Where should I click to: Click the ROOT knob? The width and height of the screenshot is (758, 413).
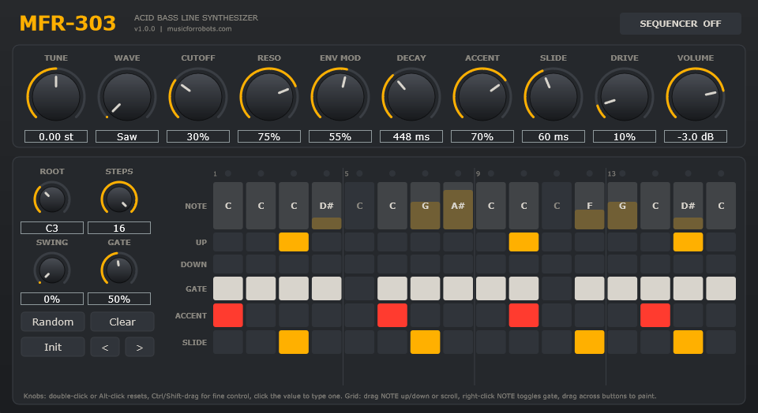52,199
